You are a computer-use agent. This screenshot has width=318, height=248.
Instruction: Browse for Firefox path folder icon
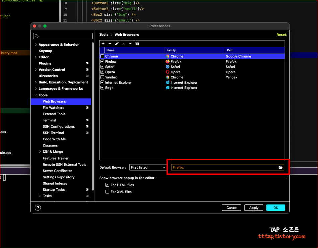point(280,167)
